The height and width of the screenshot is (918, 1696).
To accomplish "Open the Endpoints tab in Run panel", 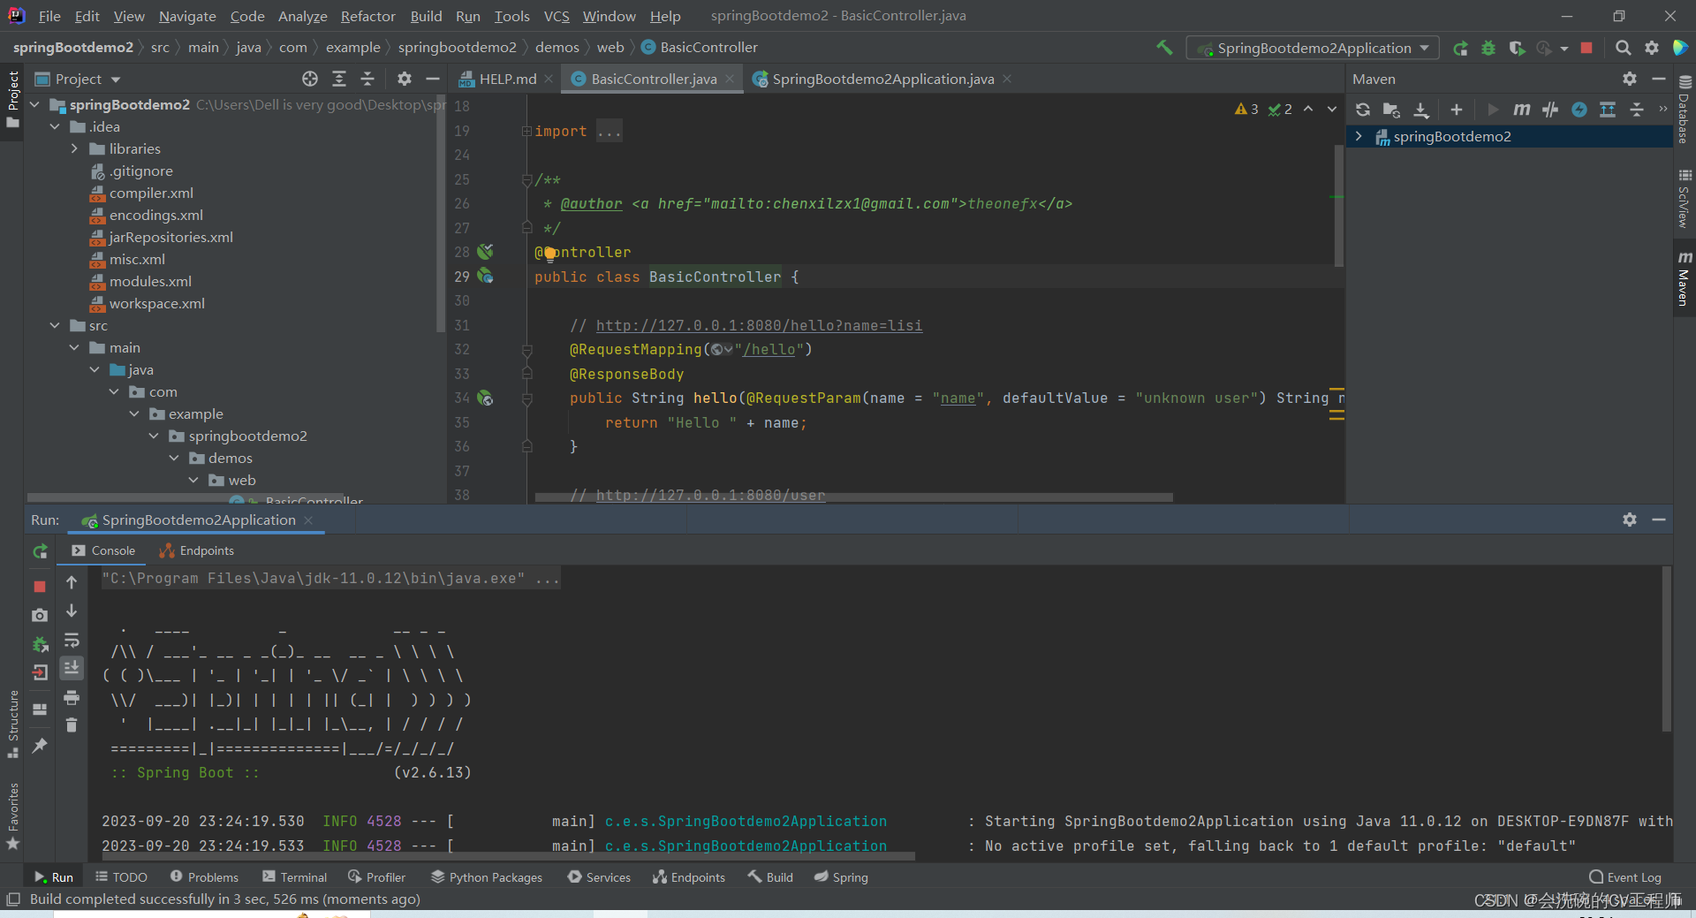I will point(197,550).
